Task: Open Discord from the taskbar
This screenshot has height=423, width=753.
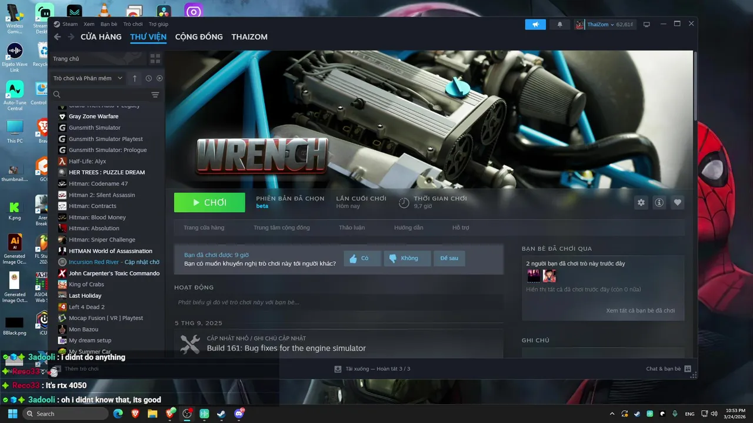Action: click(x=239, y=414)
